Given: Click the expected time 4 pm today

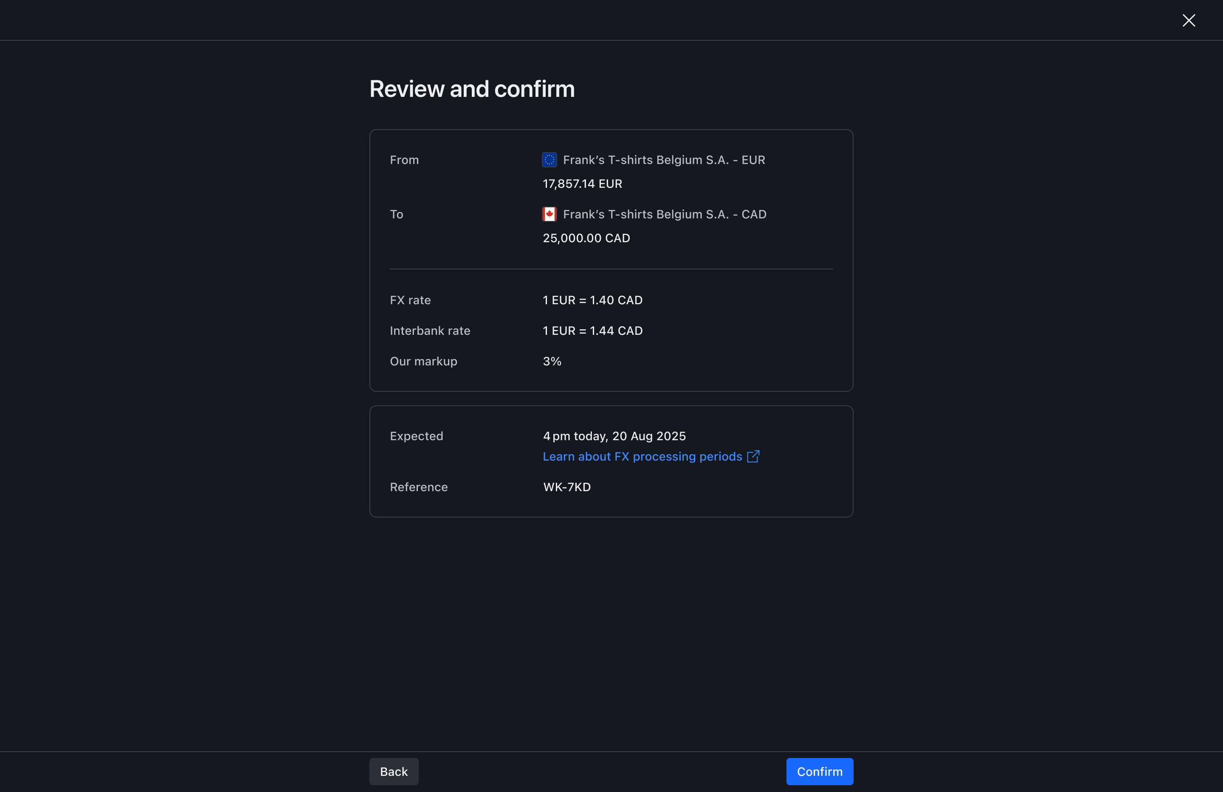Looking at the screenshot, I should click(x=614, y=436).
